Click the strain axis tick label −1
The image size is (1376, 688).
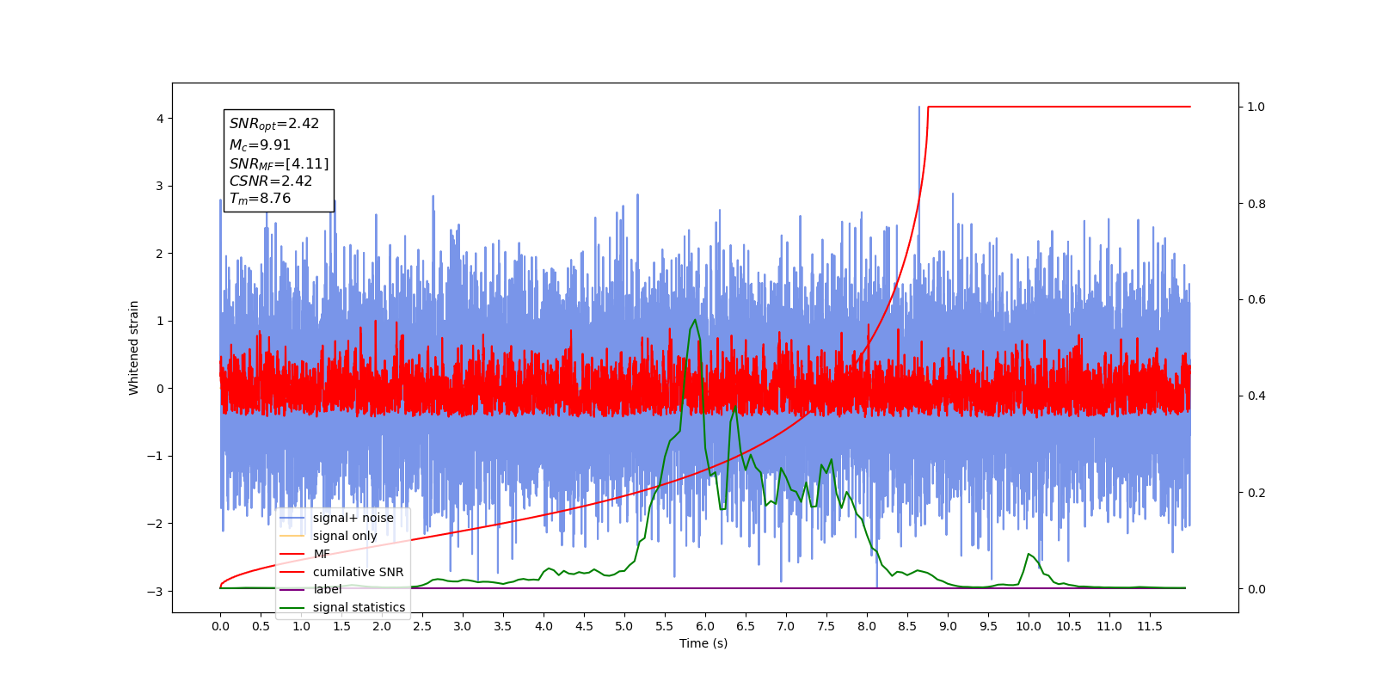coord(155,456)
